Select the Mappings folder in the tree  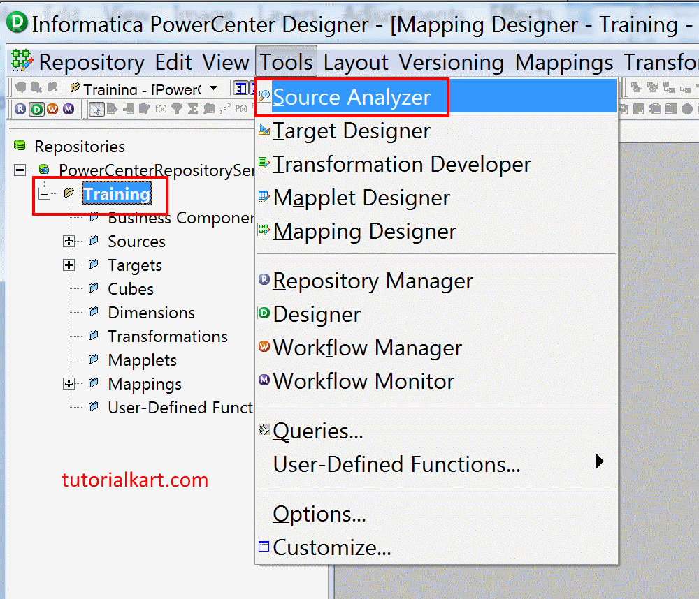click(x=145, y=384)
